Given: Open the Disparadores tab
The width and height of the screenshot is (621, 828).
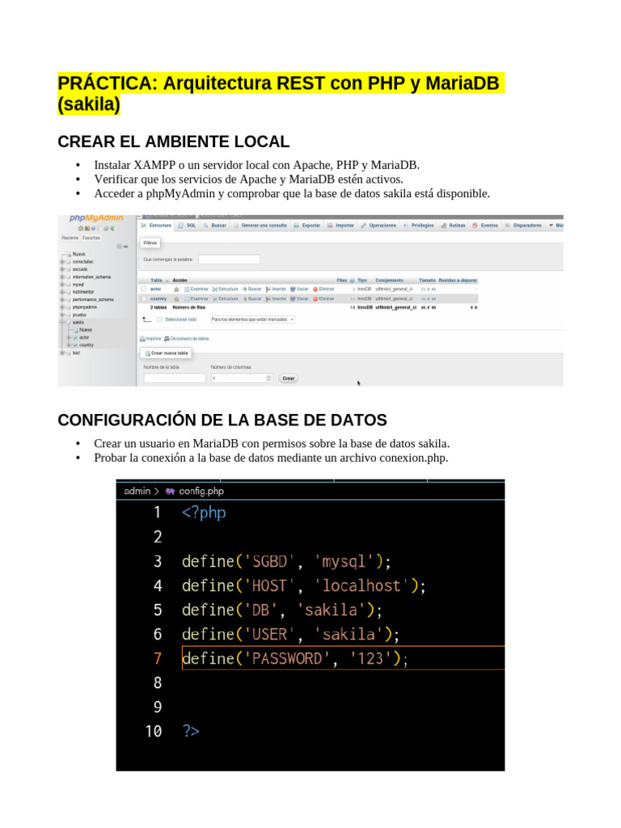Looking at the screenshot, I should [x=523, y=226].
